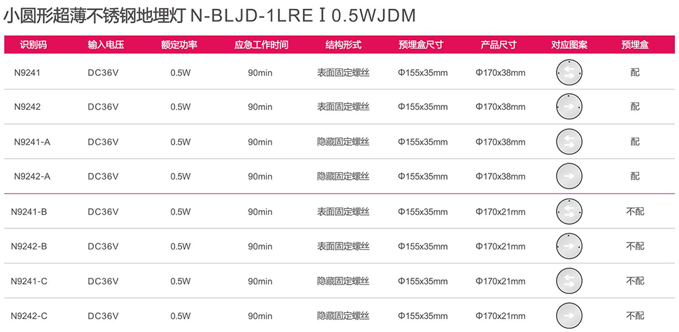Screen dimensions: 679x332
Task: Click the N9241-A identification code
Action: click(x=32, y=142)
